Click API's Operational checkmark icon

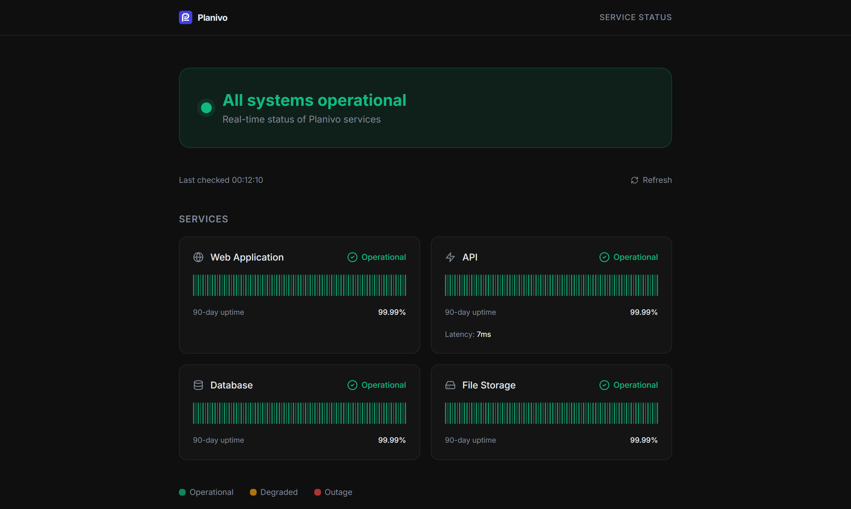coord(604,257)
